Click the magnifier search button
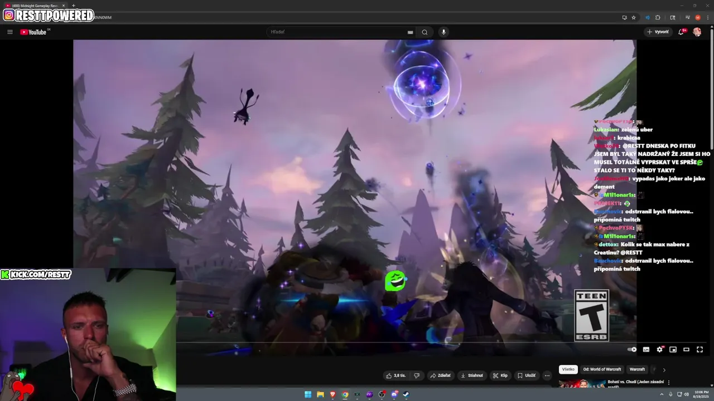The width and height of the screenshot is (714, 401). pos(424,32)
